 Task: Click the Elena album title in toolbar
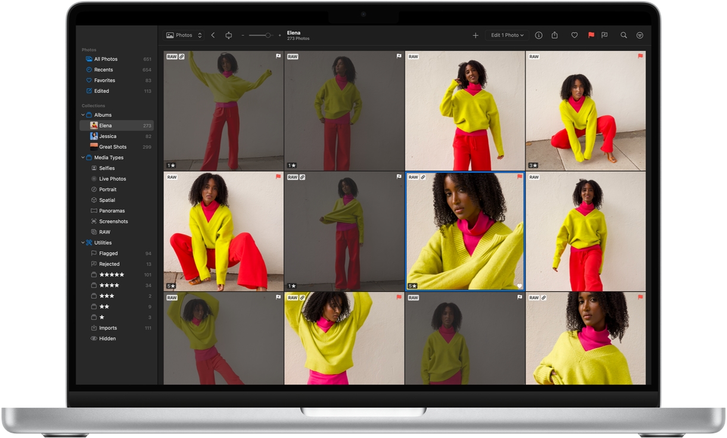click(x=294, y=33)
